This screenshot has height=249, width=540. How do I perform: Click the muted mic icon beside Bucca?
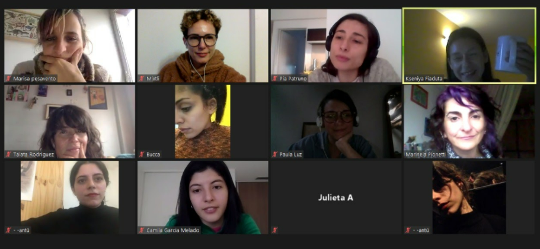tap(142, 154)
